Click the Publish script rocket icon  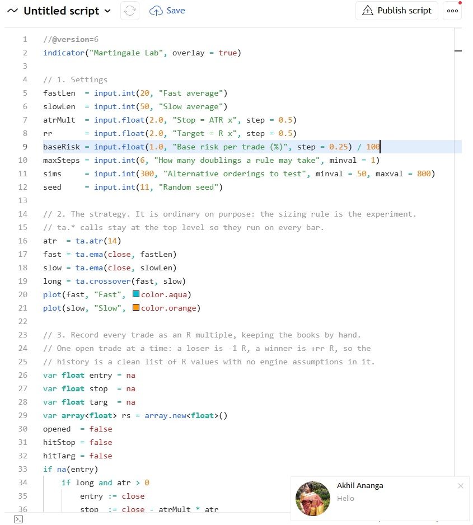(368, 11)
